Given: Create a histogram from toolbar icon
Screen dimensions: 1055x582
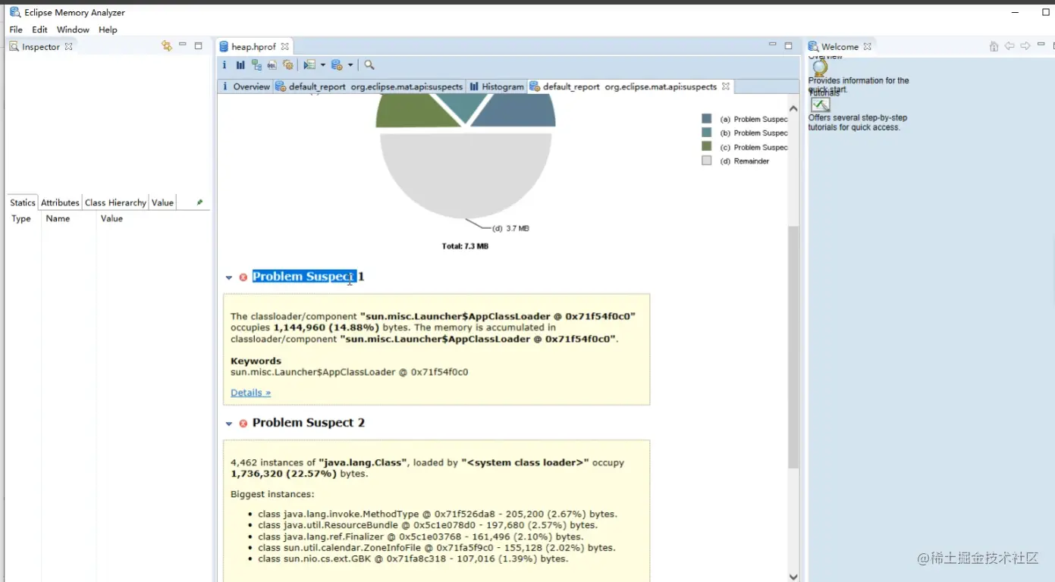Looking at the screenshot, I should (240, 65).
